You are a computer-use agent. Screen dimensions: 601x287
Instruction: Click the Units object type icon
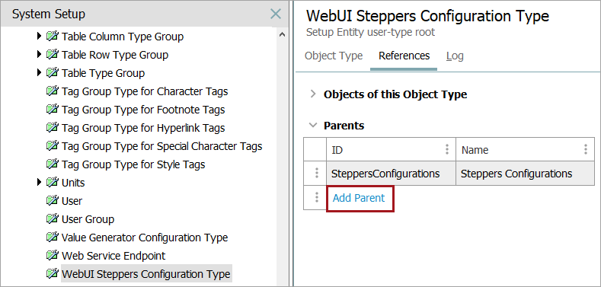click(x=52, y=183)
